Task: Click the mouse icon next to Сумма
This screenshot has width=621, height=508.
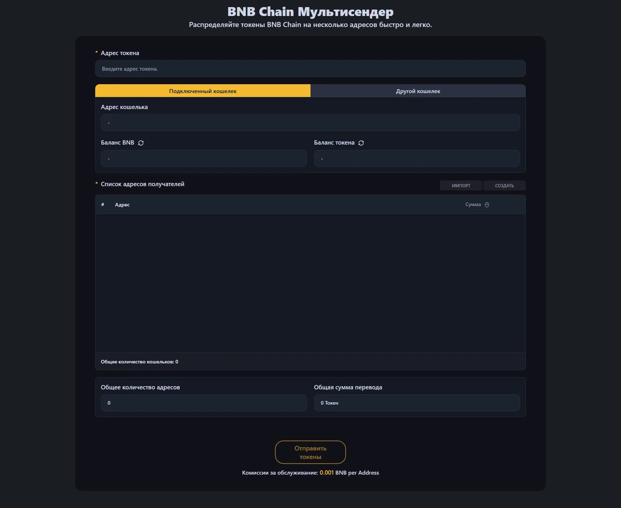Action: (487, 205)
